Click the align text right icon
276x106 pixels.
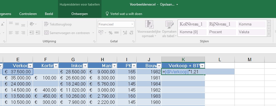[x=23, y=33]
